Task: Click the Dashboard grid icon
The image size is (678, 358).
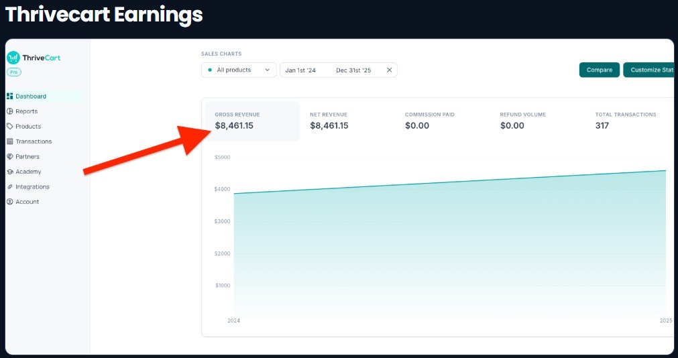Action: click(10, 96)
